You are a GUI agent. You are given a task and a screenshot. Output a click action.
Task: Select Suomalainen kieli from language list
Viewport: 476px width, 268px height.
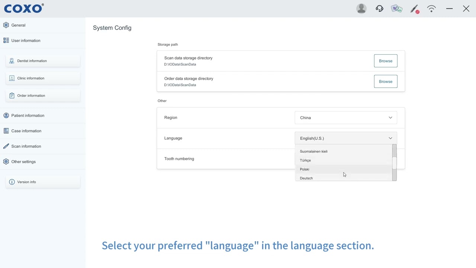[x=344, y=151]
